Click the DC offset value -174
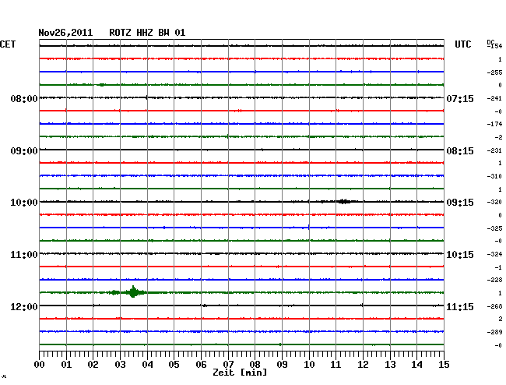This screenshot has width=506, height=385. tap(494, 124)
